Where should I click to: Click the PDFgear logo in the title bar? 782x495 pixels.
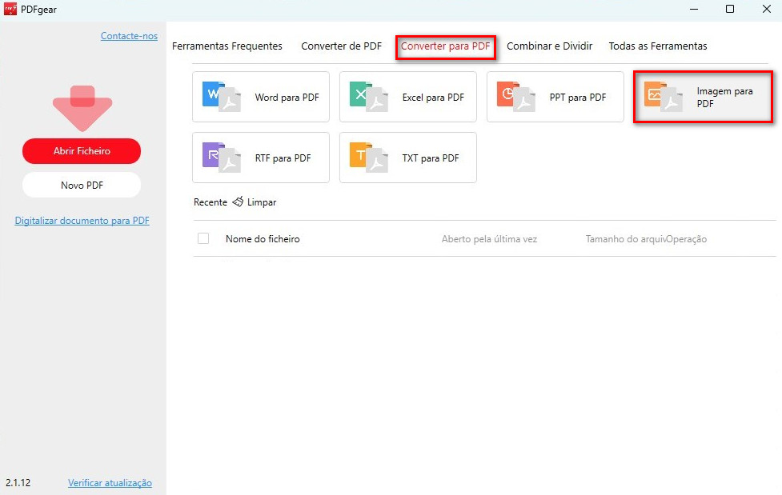click(10, 10)
